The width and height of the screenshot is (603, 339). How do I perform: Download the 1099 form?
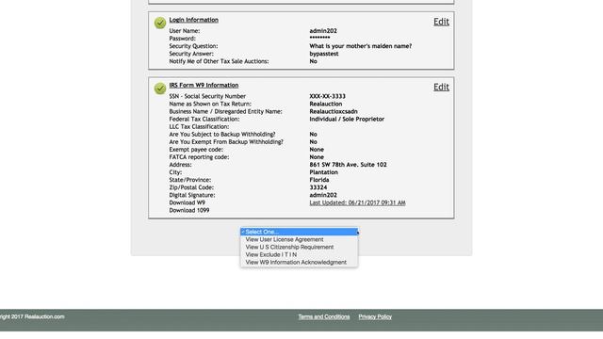pyautogui.click(x=189, y=210)
